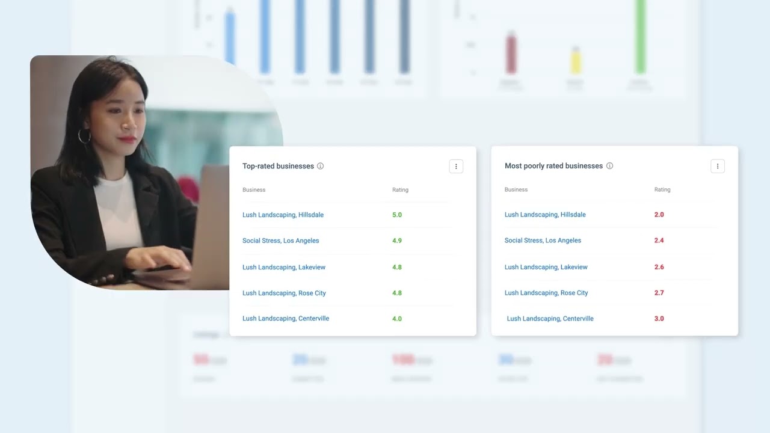Open Lush Landscaping, Rose City in Top-rated list
The image size is (770, 433).
[284, 293]
